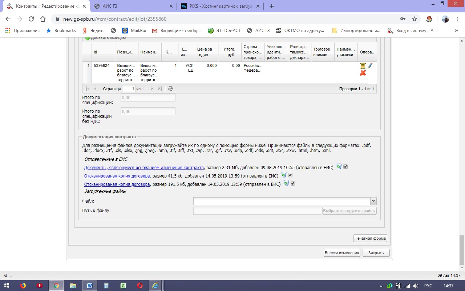The height and width of the screenshot is (291, 465).
Task: Click the 'Итого по спецификации' field
Action: [148, 97]
